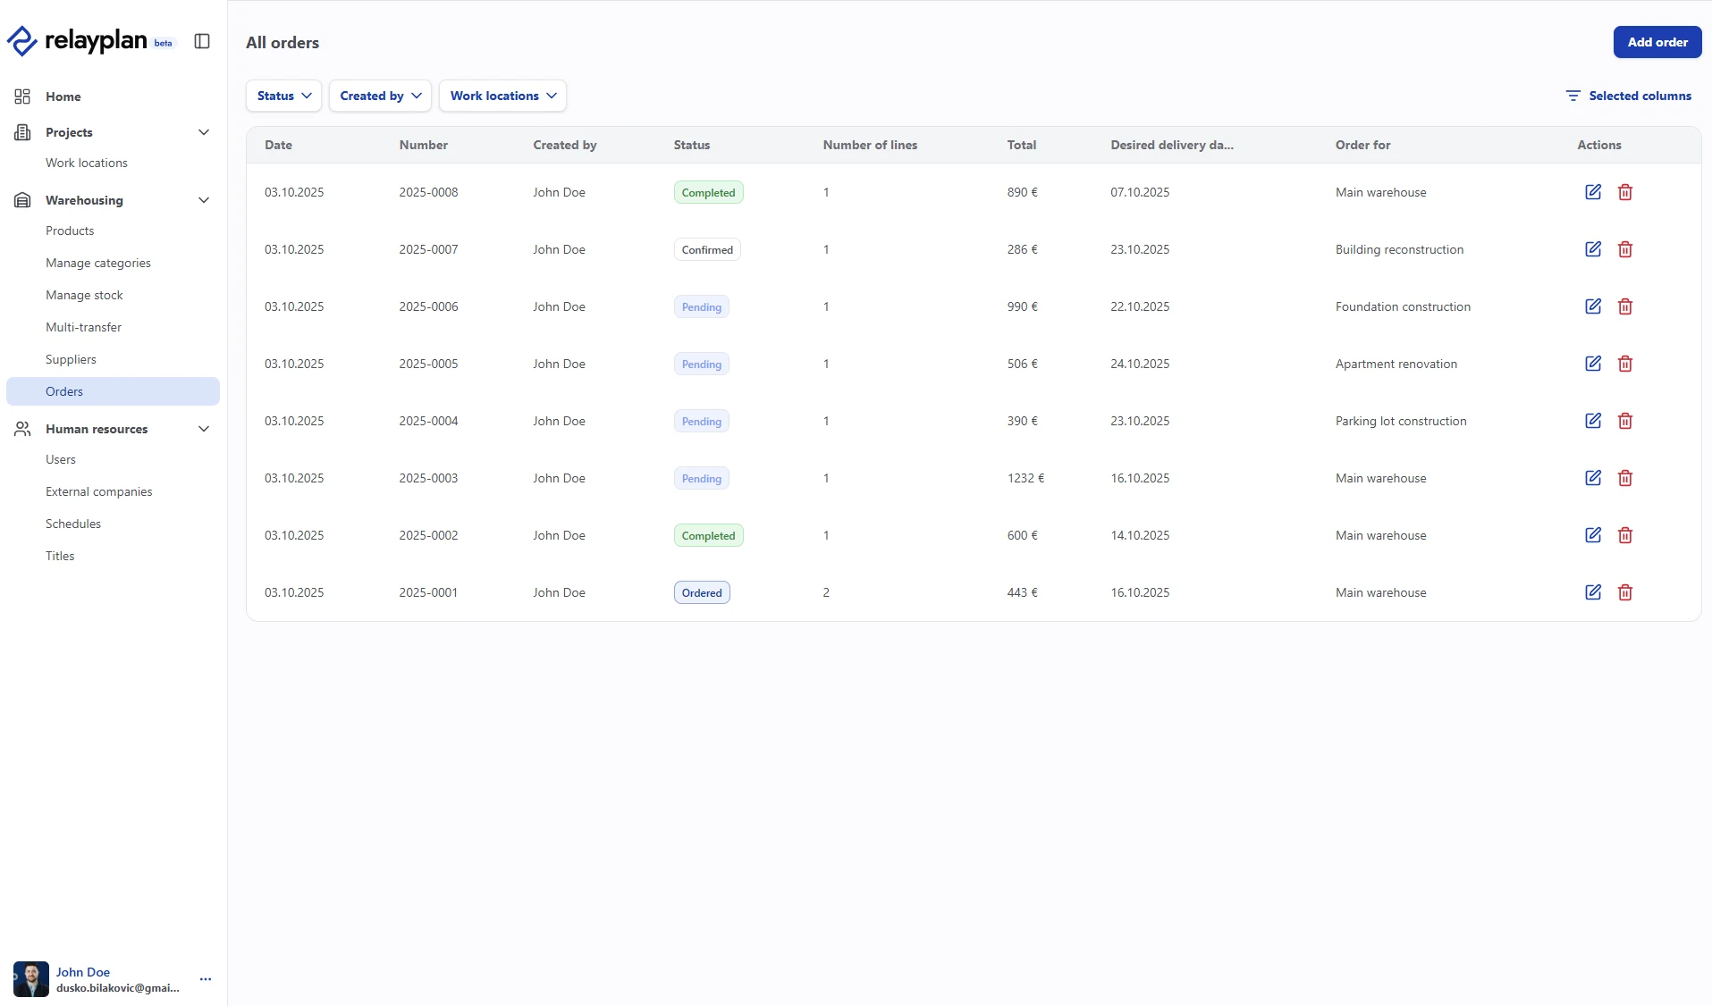Open the Created by filter
Viewport: 1712px width, 1006px height.
click(380, 96)
